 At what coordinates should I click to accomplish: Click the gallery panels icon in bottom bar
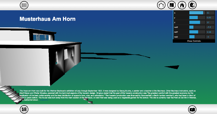24,109
